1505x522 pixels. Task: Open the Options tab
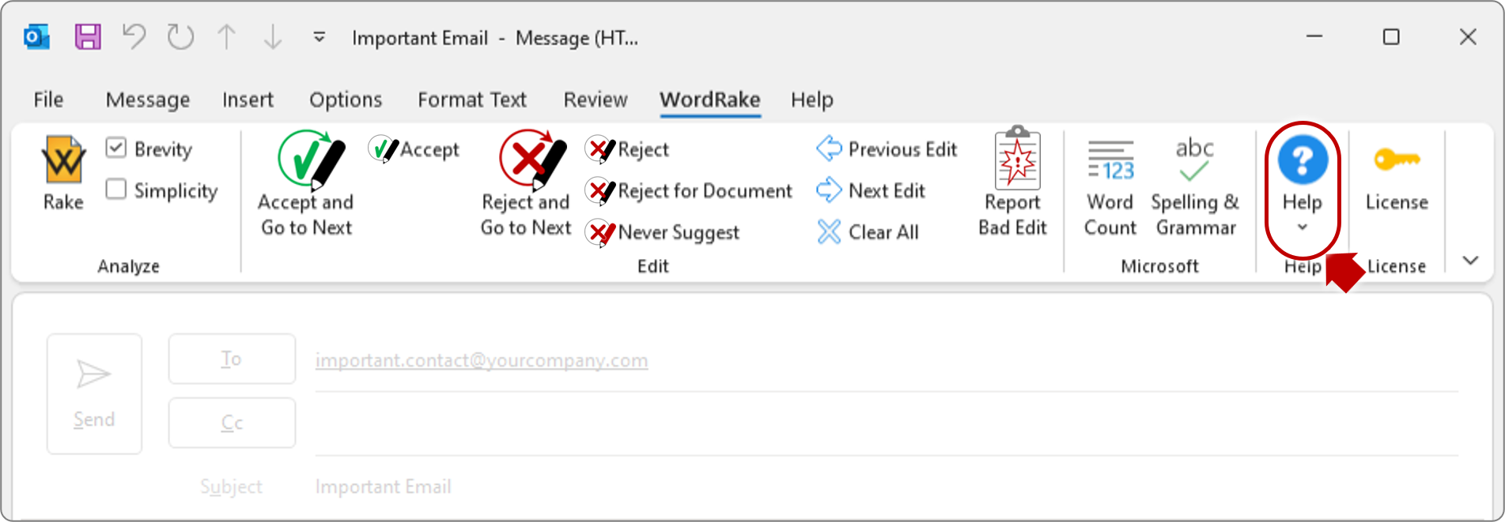click(346, 100)
